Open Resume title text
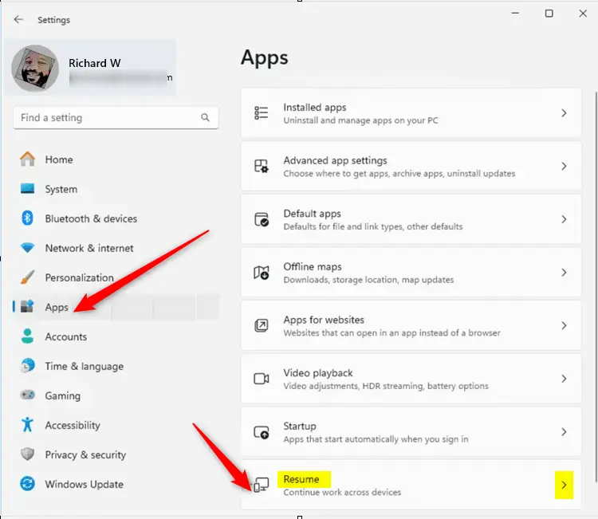598x519 pixels. 301,479
